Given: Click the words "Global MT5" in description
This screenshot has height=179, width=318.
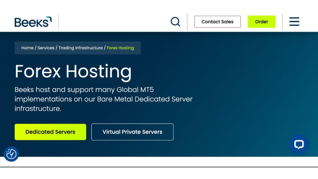Looking at the screenshot, I should [135, 90].
